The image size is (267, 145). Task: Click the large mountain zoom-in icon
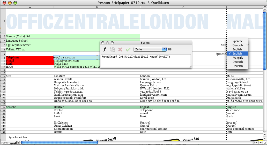15,142
